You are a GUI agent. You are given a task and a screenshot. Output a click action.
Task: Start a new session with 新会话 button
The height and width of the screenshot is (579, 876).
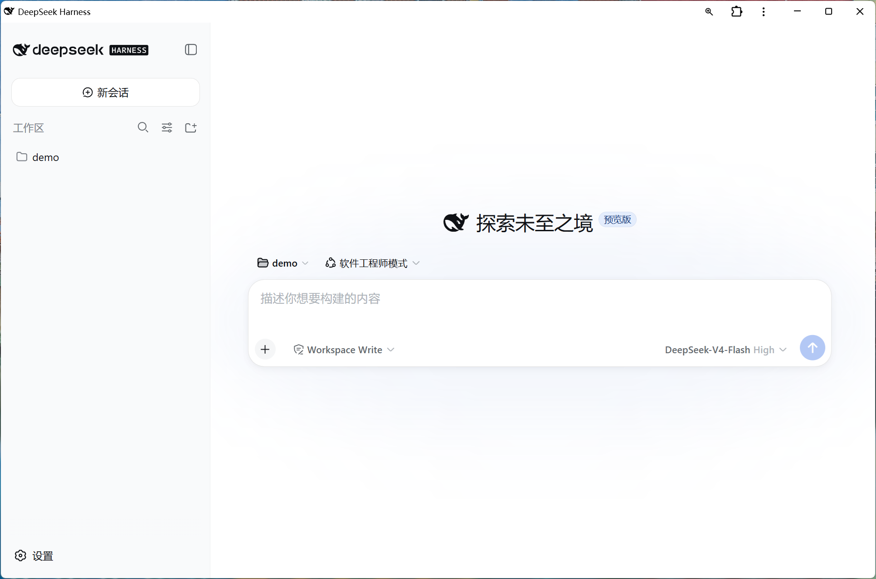point(106,92)
